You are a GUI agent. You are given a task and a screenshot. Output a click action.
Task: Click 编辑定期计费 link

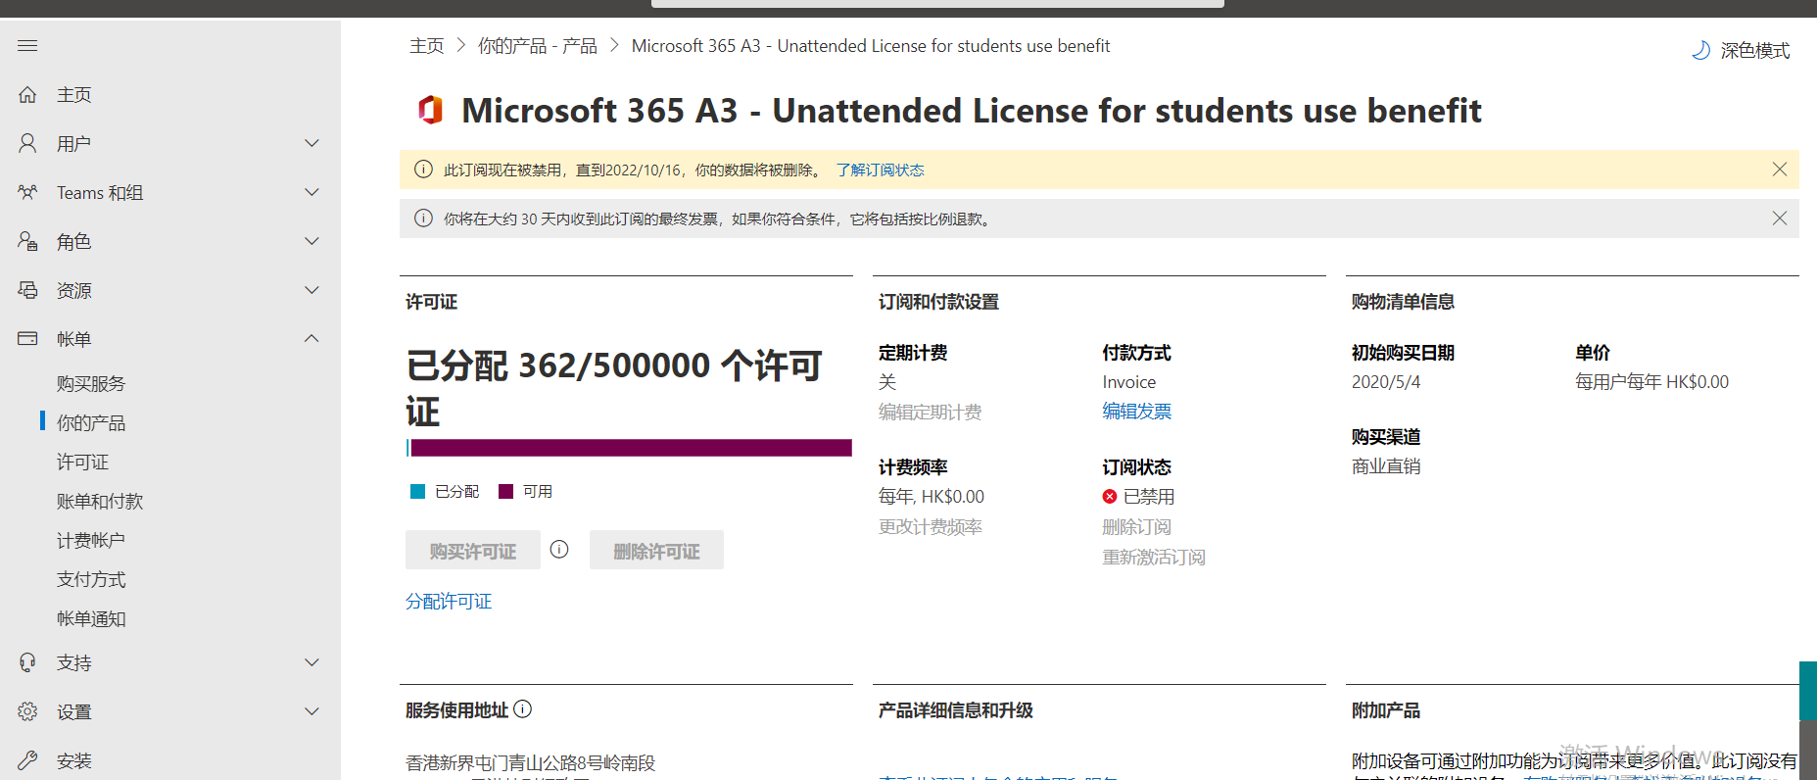pos(931,413)
